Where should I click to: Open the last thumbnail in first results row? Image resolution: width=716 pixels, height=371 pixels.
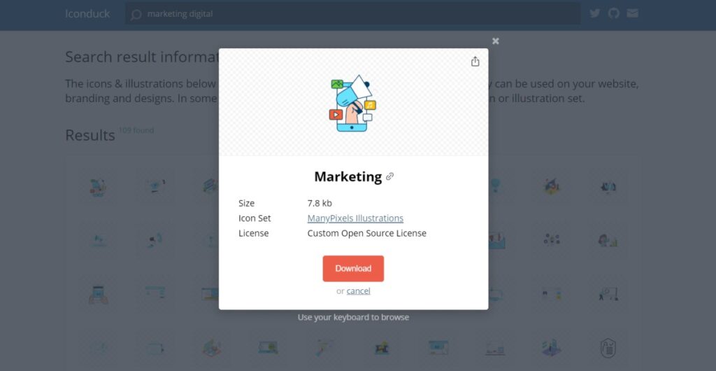(608, 186)
